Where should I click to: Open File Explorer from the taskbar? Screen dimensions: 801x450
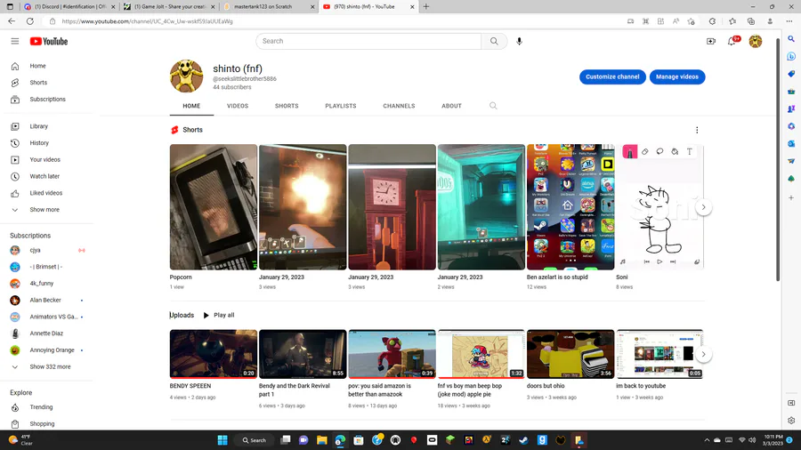tap(322, 440)
